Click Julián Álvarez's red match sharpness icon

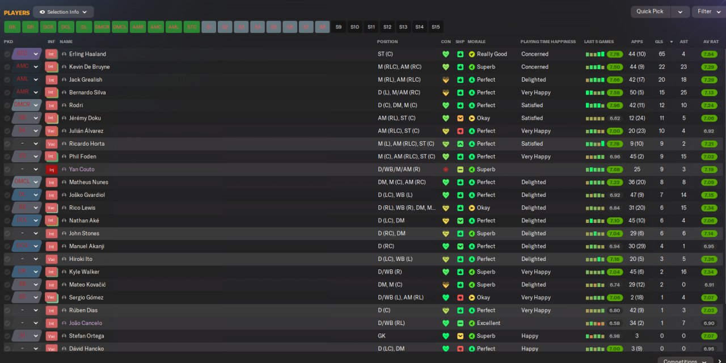(x=461, y=131)
